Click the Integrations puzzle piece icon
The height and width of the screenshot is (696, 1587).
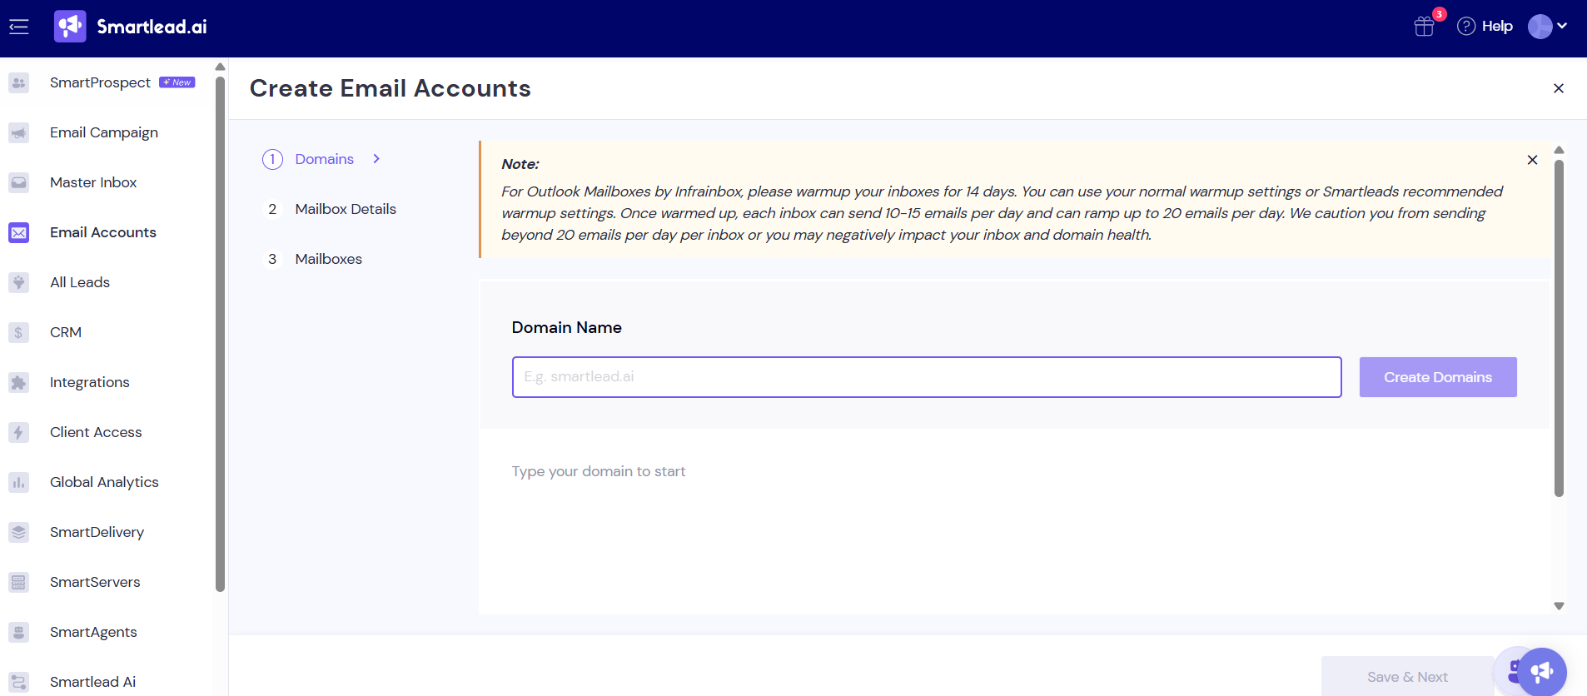click(18, 382)
